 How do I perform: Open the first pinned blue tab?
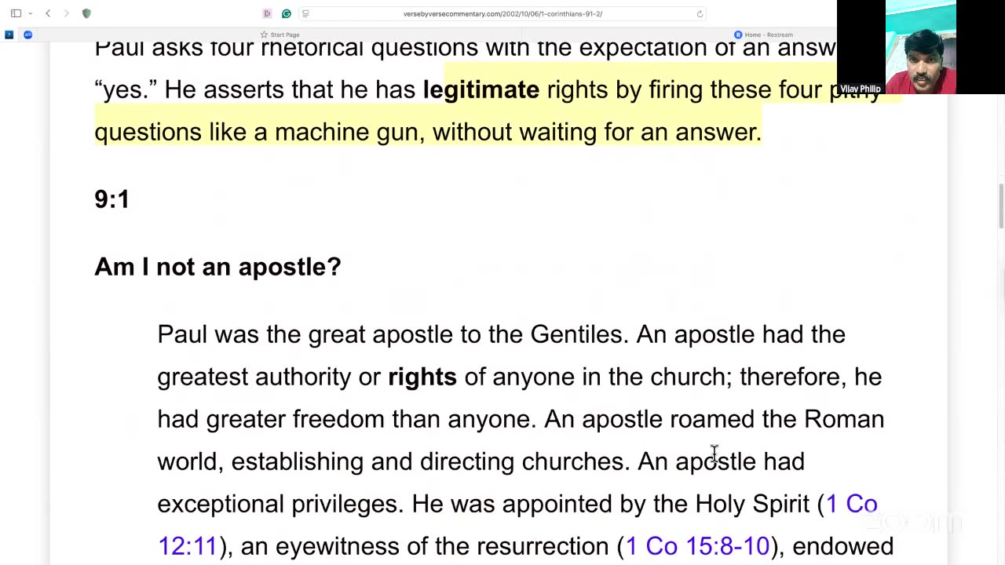click(9, 35)
